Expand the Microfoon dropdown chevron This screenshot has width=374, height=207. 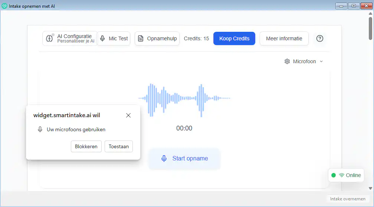321,61
